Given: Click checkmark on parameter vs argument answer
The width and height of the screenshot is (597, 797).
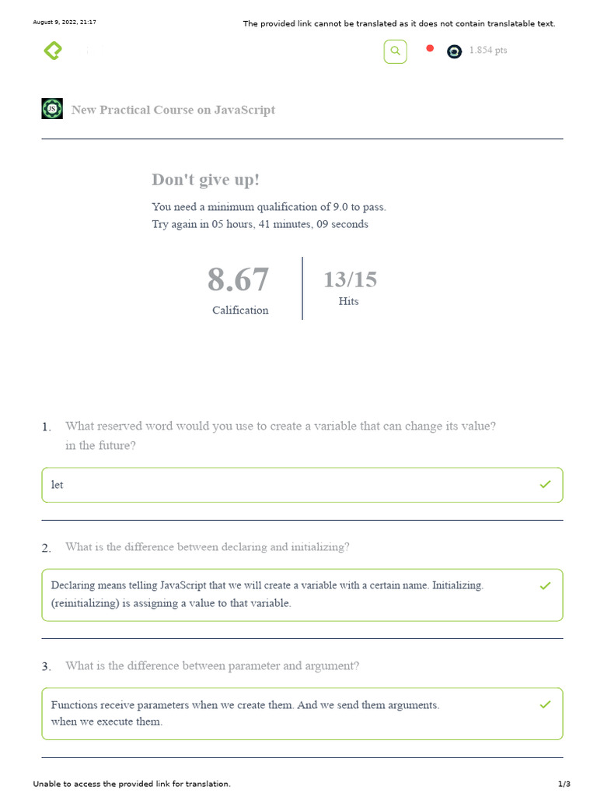Looking at the screenshot, I should 545,704.
